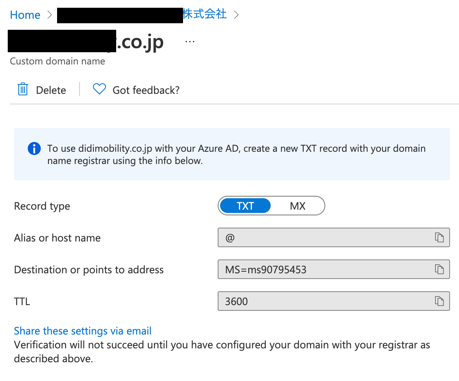Viewport: 459px width, 381px height.
Task: Click the blue info circle icon
Action: pos(34,148)
